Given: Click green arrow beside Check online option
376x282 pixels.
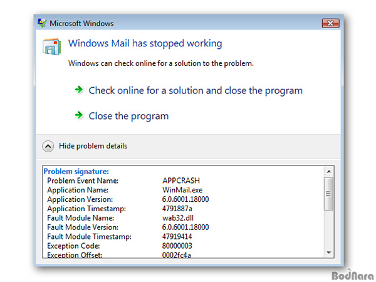Looking at the screenshot, I should pos(79,90).
